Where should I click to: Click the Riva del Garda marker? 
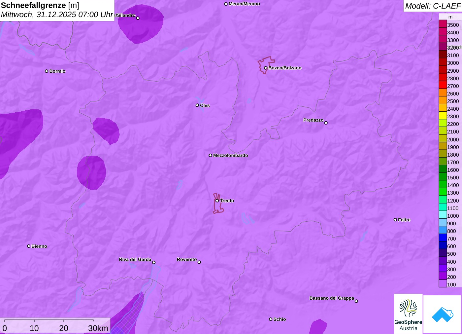click(x=154, y=262)
